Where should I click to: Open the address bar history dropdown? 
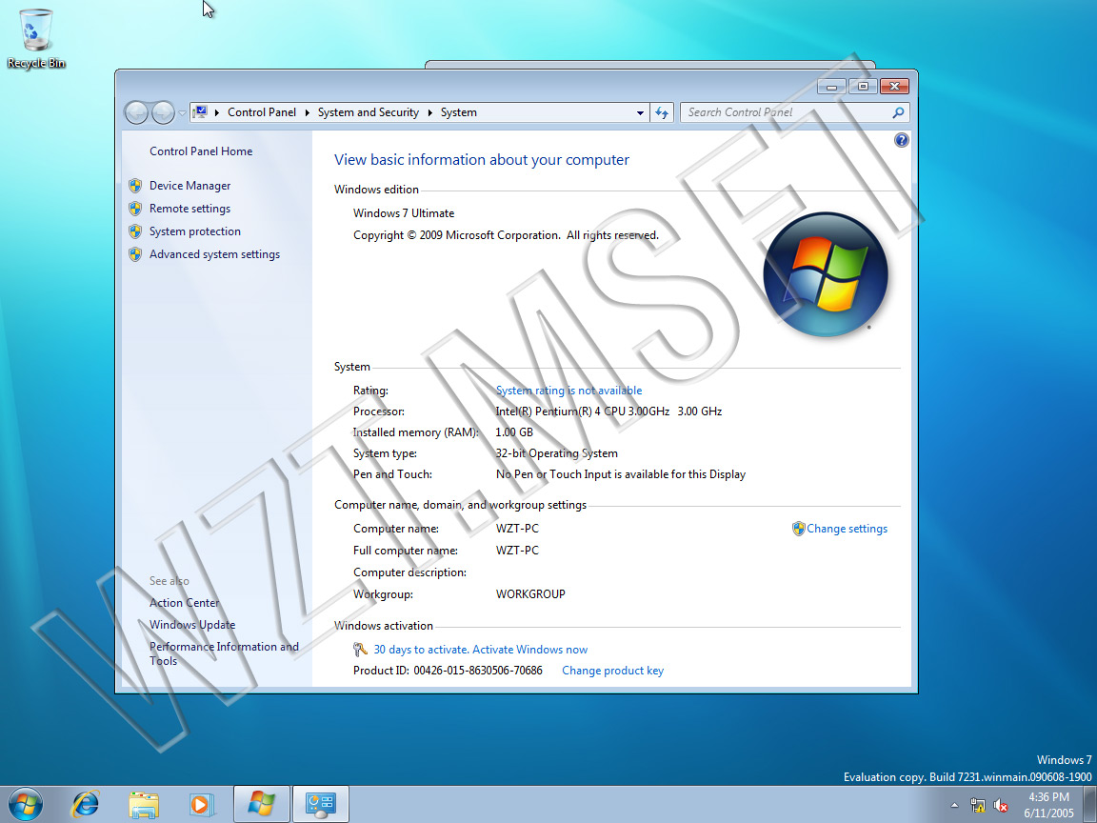click(640, 112)
